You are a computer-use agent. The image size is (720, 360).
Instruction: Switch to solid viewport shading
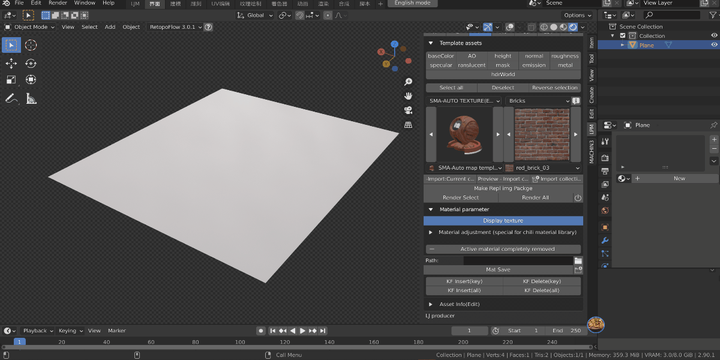pyautogui.click(x=554, y=27)
